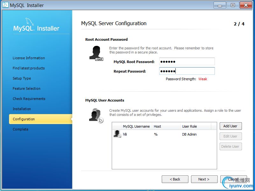This screenshot has height=191, width=255.
Task: Click the root account avatar icon
Action: 96,53
